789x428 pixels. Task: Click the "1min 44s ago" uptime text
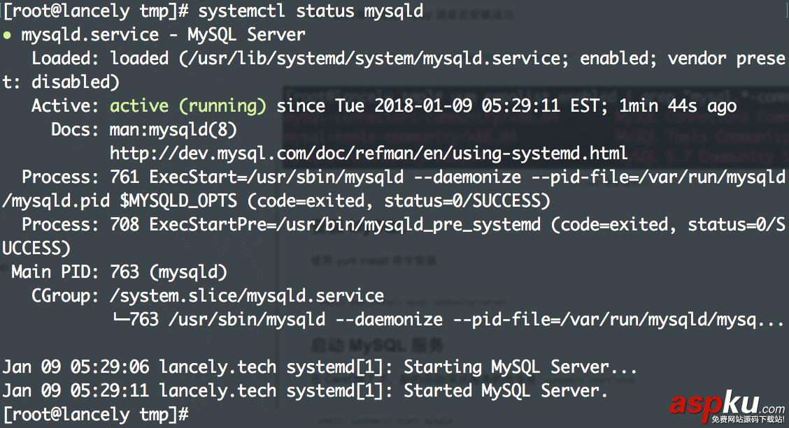678,106
